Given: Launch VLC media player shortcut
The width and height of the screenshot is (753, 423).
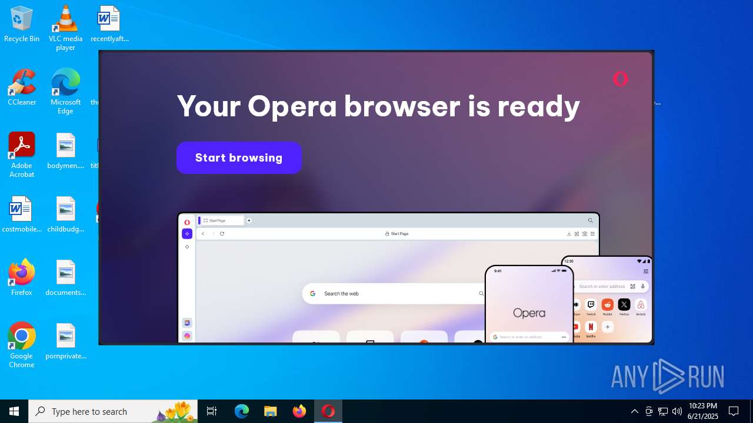Looking at the screenshot, I should pyautogui.click(x=65, y=28).
